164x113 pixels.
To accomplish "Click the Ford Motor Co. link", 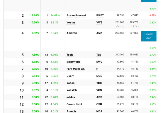I will pos(76,69).
